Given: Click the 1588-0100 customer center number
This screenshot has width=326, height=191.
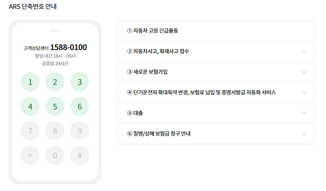Looking at the screenshot, I should 68,48.
